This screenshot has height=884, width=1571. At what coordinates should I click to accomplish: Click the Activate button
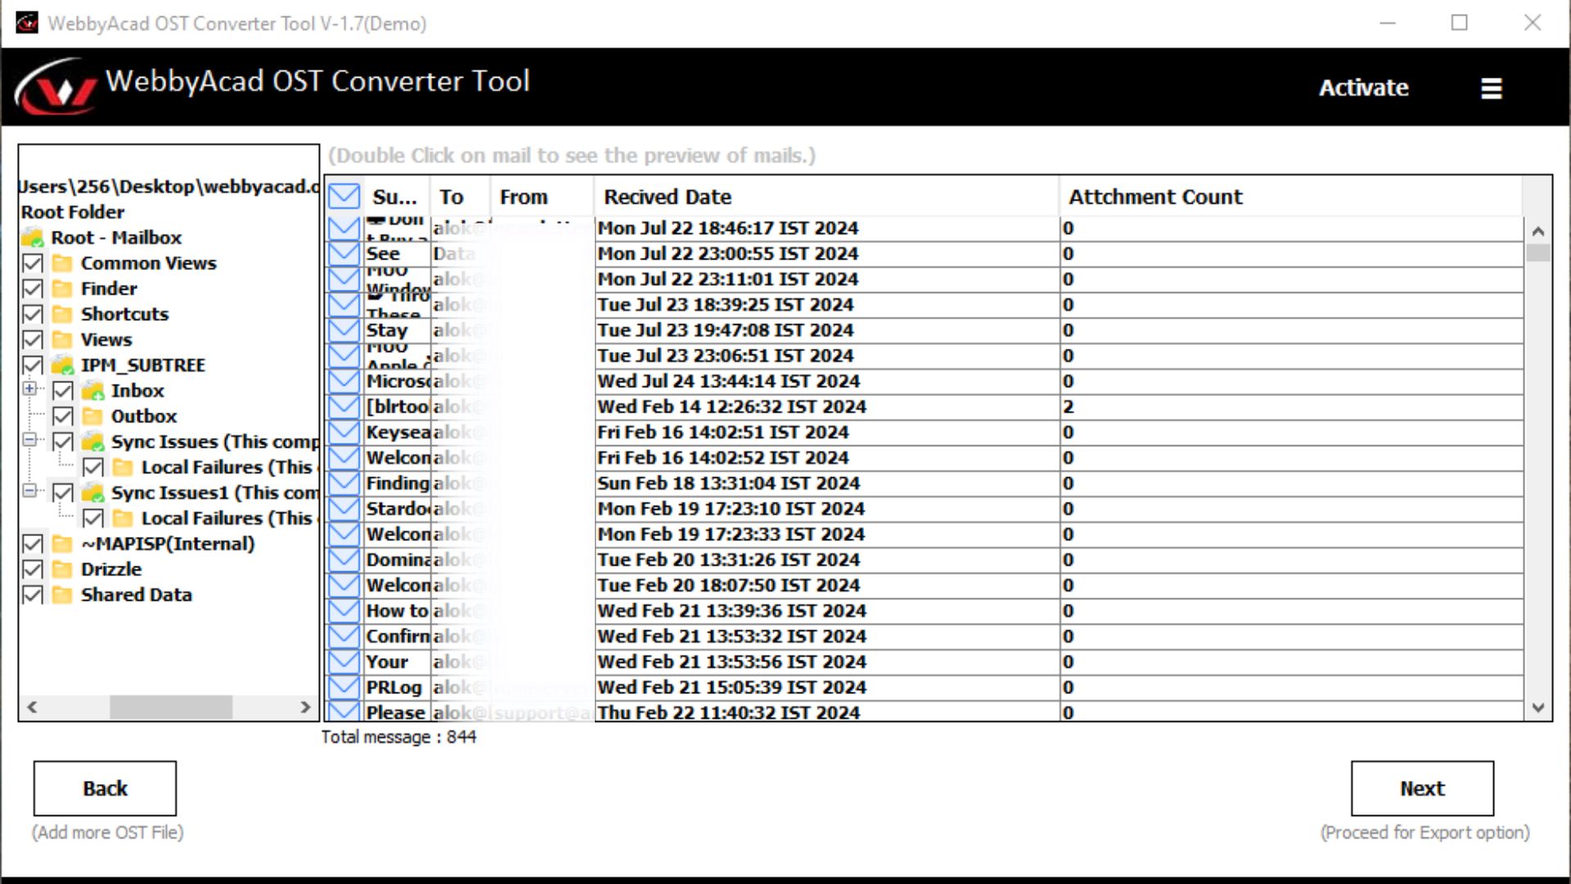coord(1363,88)
